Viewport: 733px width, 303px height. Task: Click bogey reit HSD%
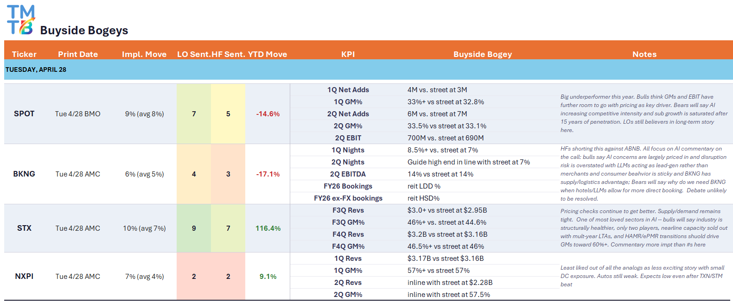pos(424,198)
